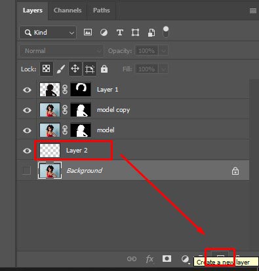Image resolution: width=259 pixels, height=271 pixels.
Task: Click the Fill 100% value field
Action: (147, 69)
